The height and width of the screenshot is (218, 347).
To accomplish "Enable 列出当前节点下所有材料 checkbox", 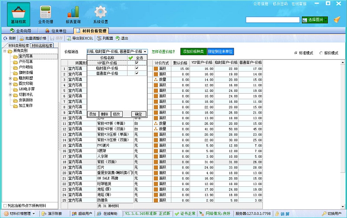I will (x=5, y=205).
